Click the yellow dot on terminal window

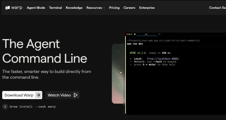tap(129, 34)
